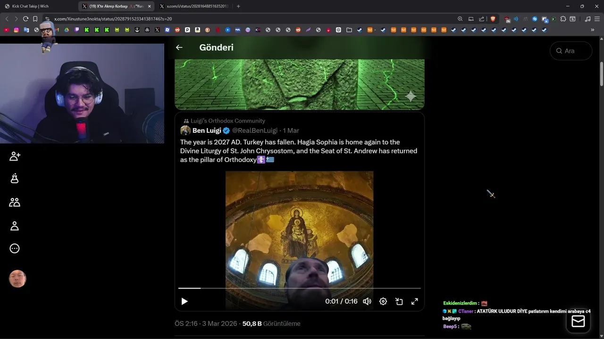
Task: Switch to the x.com/i/status tab
Action: (x=194, y=6)
